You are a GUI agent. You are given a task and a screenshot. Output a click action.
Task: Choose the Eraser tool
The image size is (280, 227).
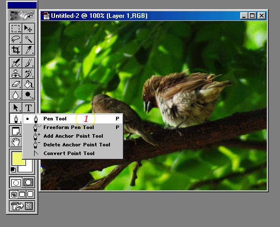point(16,84)
